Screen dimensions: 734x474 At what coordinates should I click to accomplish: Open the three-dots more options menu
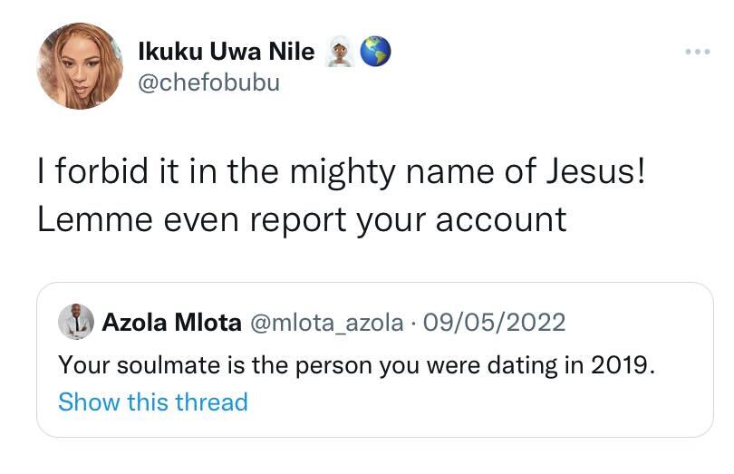click(697, 52)
